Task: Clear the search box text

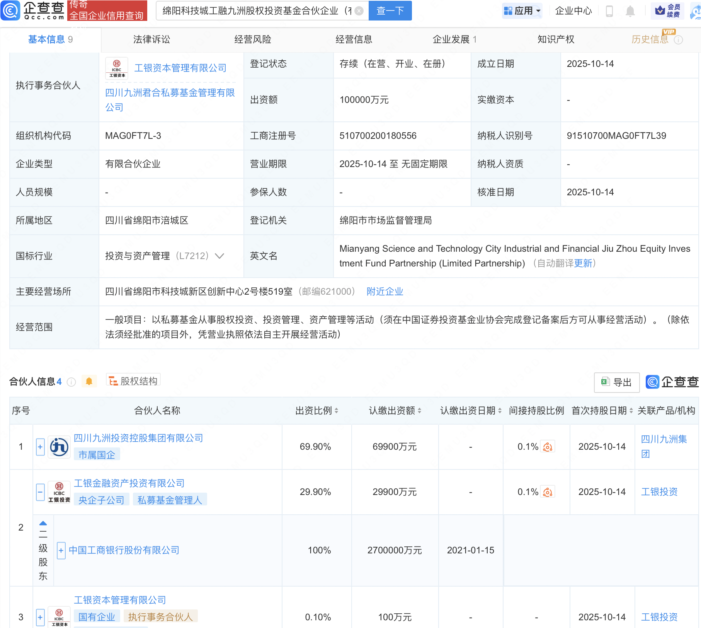Action: (359, 11)
